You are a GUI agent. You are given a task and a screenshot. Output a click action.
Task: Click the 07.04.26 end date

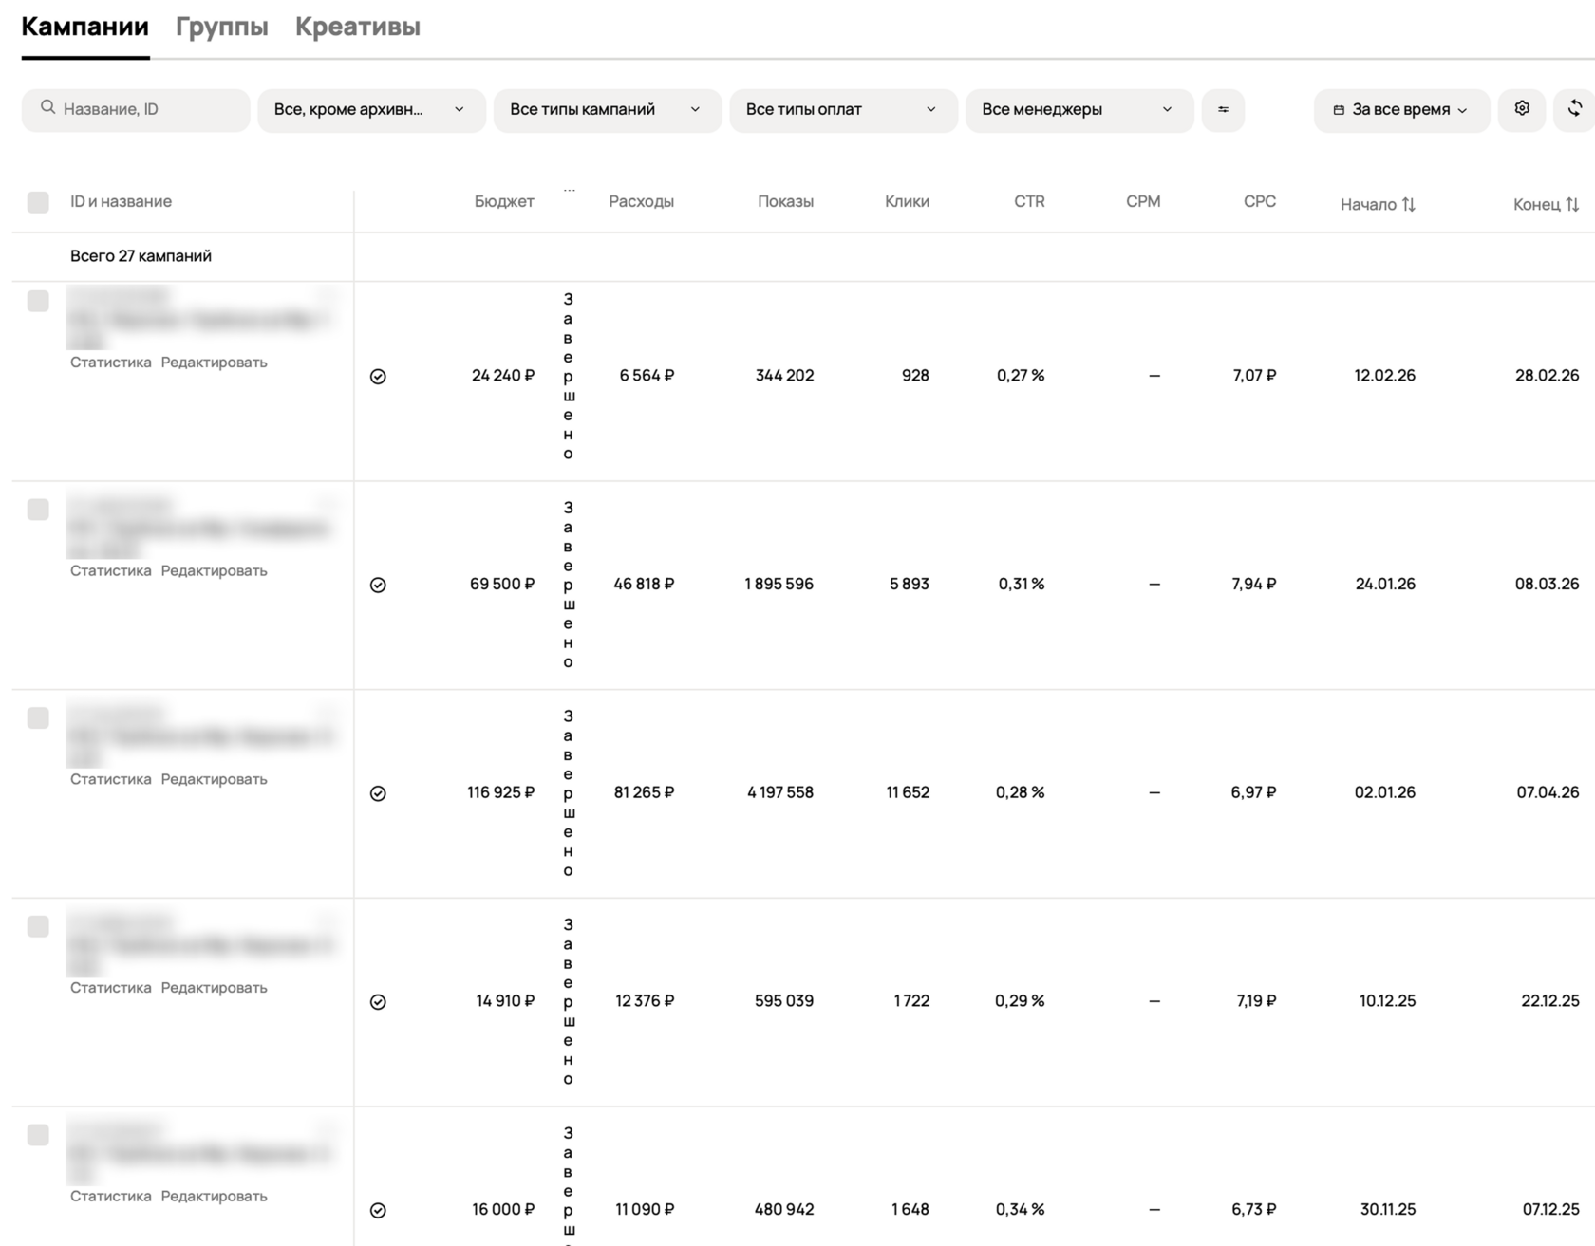click(1548, 793)
